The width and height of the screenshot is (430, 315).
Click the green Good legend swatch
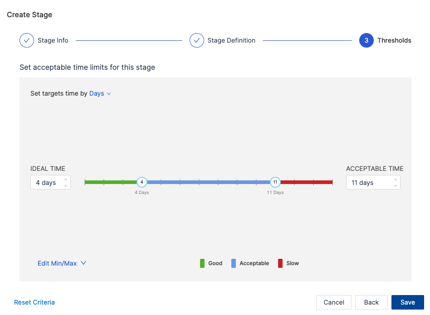coord(202,263)
